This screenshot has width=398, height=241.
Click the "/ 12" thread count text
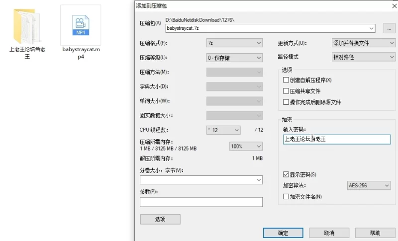tap(259, 130)
